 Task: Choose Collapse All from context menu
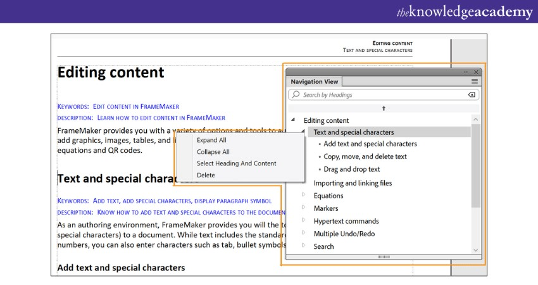pos(213,152)
